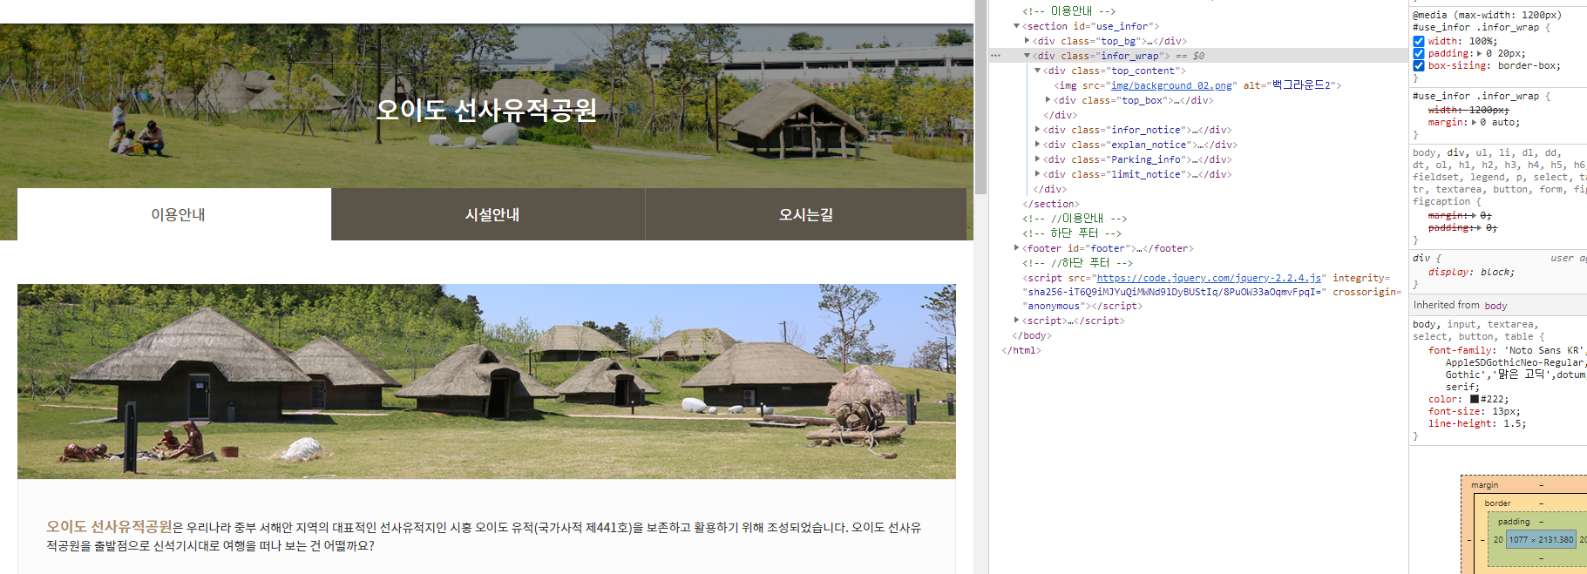The height and width of the screenshot is (574, 1587).
Task: Collapse the div class="top_content" node
Action: tap(1037, 71)
